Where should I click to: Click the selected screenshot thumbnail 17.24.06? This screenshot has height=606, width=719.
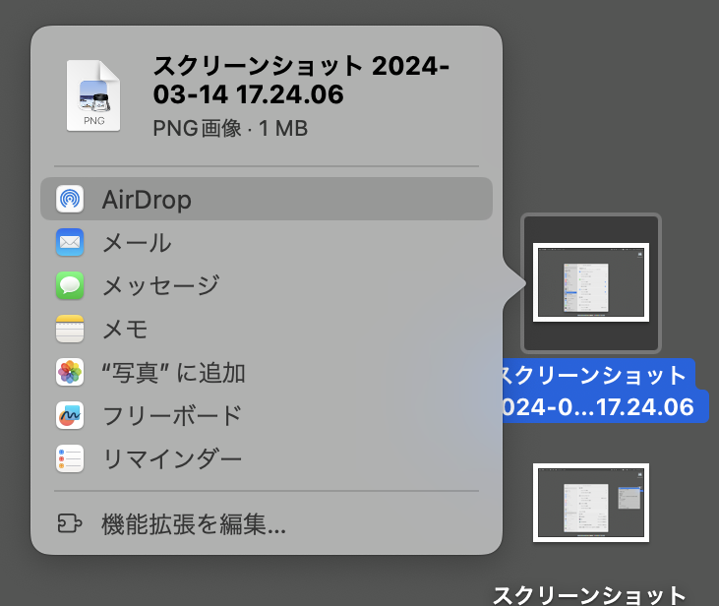(590, 282)
